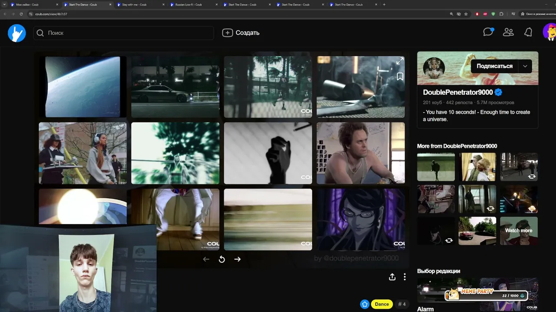
Task: Click the expand fullscreen icon on the coub
Action: [400, 61]
